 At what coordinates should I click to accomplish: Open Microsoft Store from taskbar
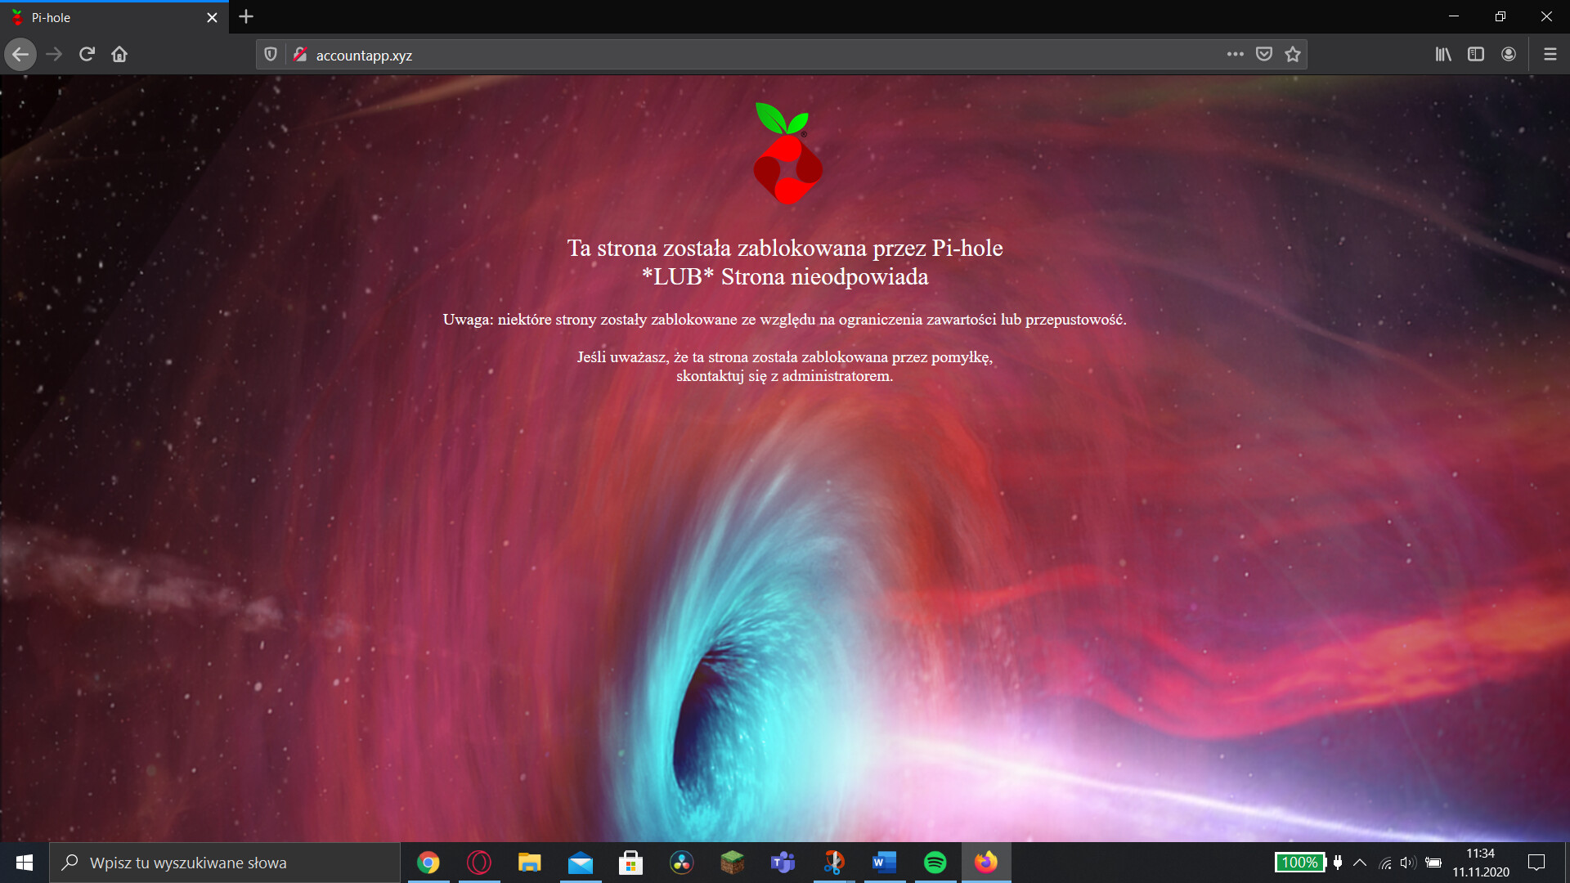[631, 863]
